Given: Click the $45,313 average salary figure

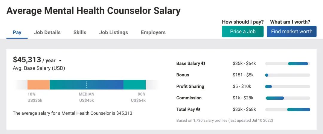Looking at the screenshot, I should (x=27, y=60).
